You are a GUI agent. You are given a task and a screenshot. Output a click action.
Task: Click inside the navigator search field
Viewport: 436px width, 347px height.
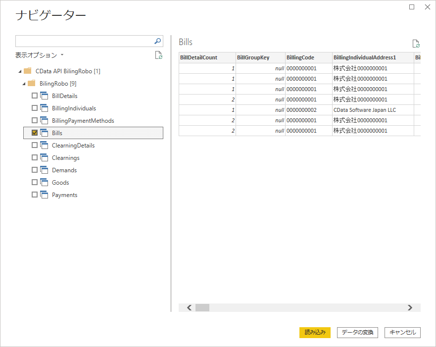coord(84,41)
